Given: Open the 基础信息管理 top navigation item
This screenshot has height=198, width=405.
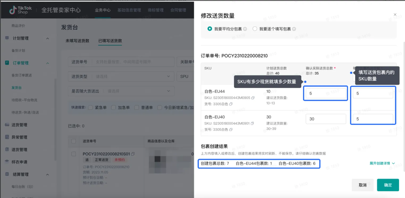Looking at the screenshot, I should (x=129, y=10).
